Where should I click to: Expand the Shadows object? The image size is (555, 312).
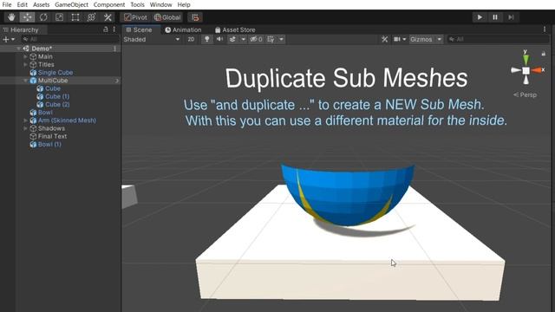pyautogui.click(x=25, y=128)
